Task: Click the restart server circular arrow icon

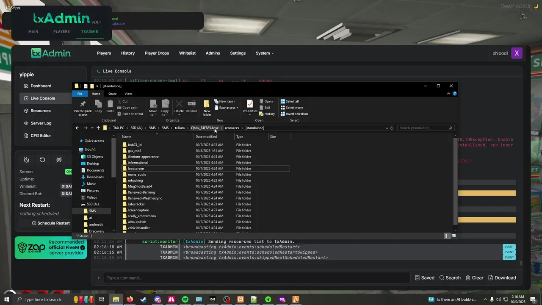Action: click(42, 160)
